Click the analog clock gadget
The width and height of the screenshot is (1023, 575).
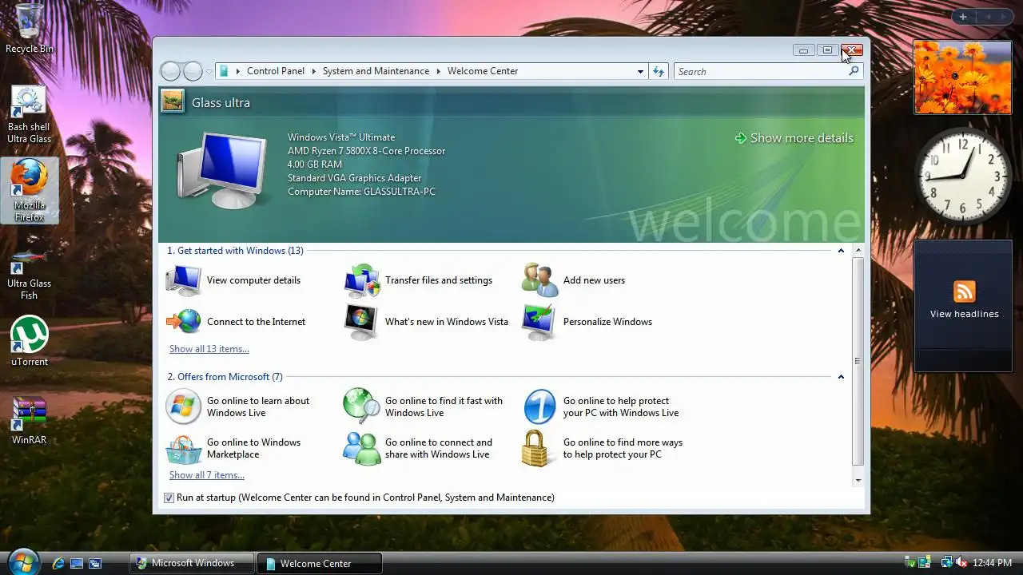(963, 175)
